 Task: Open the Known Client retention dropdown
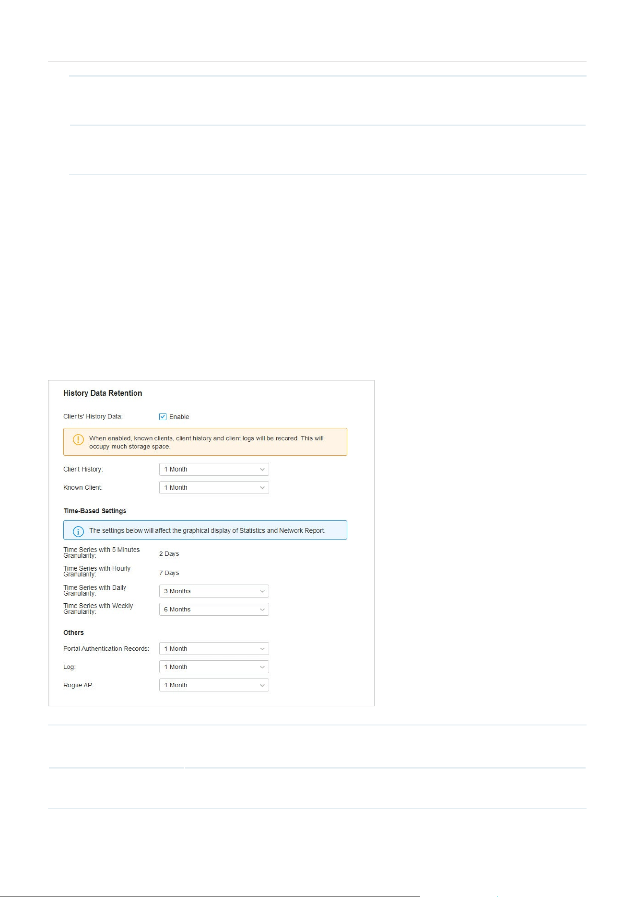tap(214, 487)
